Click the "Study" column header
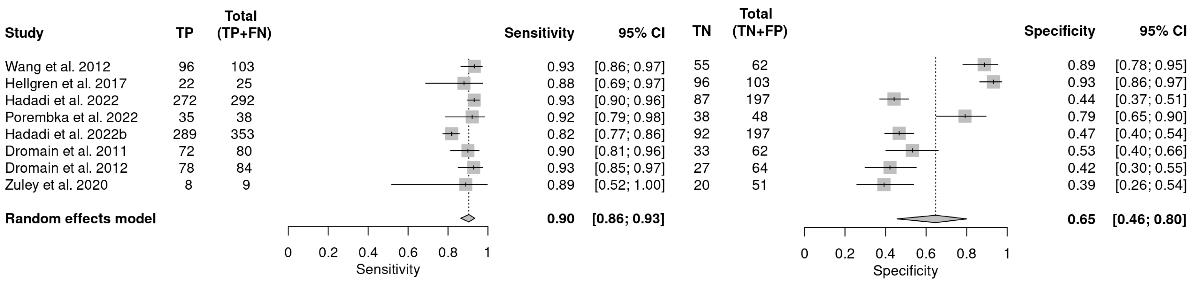This screenshot has width=1192, height=284. point(24,33)
